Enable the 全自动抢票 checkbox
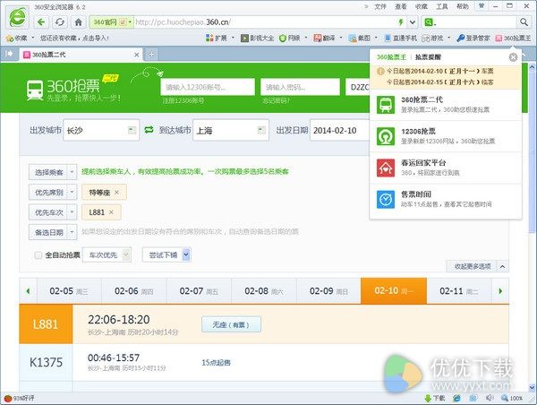 pyautogui.click(x=38, y=254)
